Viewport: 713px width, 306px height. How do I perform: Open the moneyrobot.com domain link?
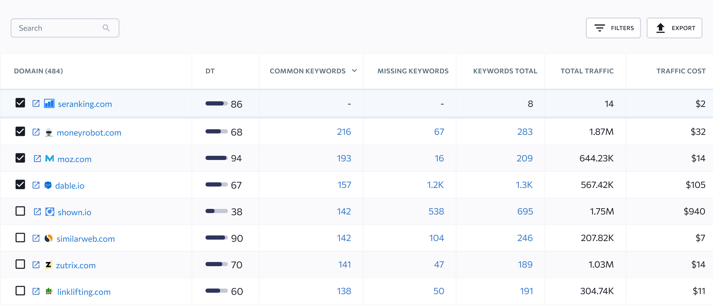click(89, 133)
